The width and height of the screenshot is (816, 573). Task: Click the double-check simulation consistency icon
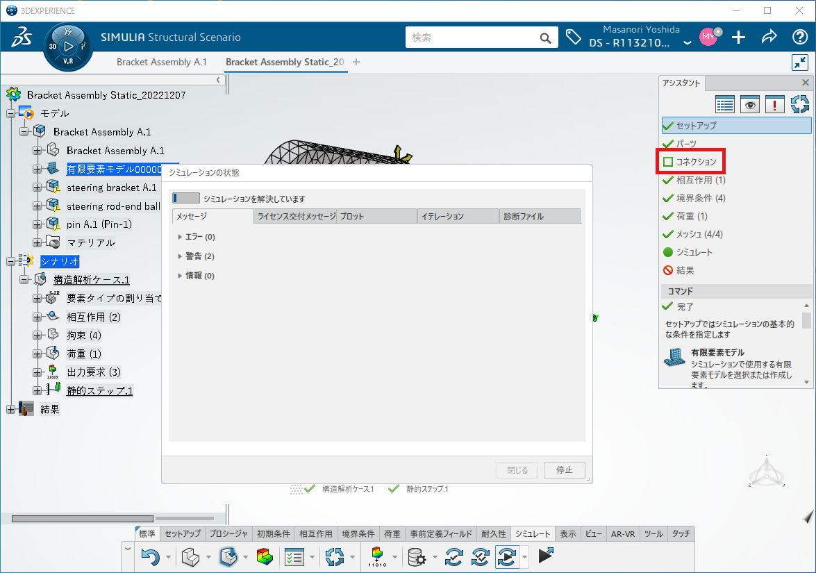point(481,558)
